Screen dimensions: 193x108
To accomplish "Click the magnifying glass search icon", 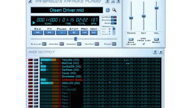I will [114, 10].
